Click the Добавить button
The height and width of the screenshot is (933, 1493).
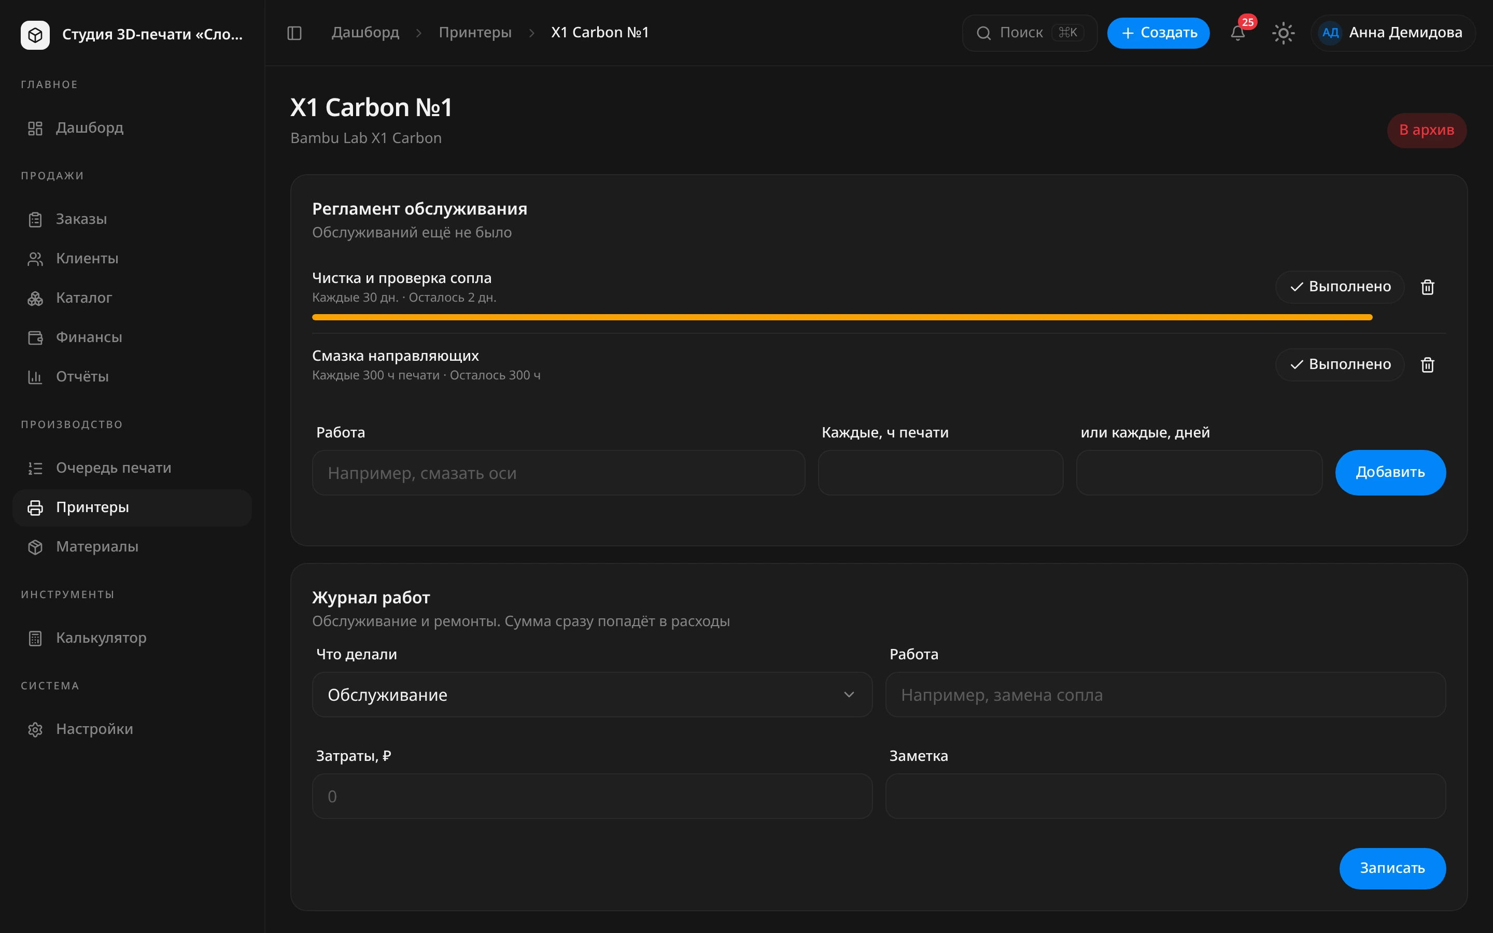point(1390,473)
